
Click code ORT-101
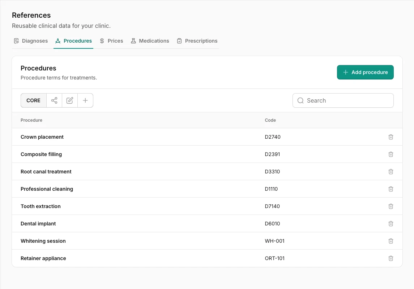(274, 258)
